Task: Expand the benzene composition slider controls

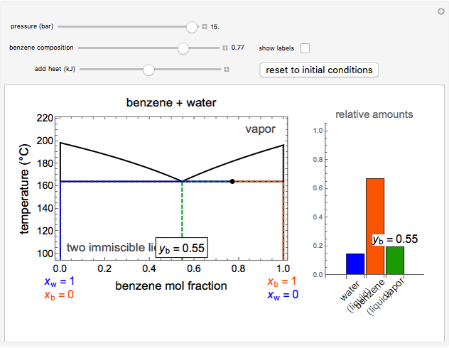Action: [225, 48]
